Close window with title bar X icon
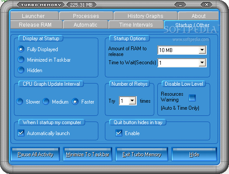The height and width of the screenshot is (174, 229). coord(207,5)
